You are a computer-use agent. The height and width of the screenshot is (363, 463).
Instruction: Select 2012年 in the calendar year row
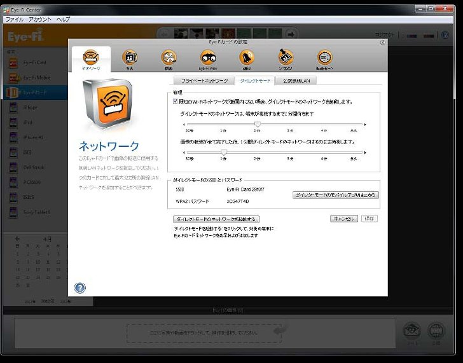(x=48, y=301)
